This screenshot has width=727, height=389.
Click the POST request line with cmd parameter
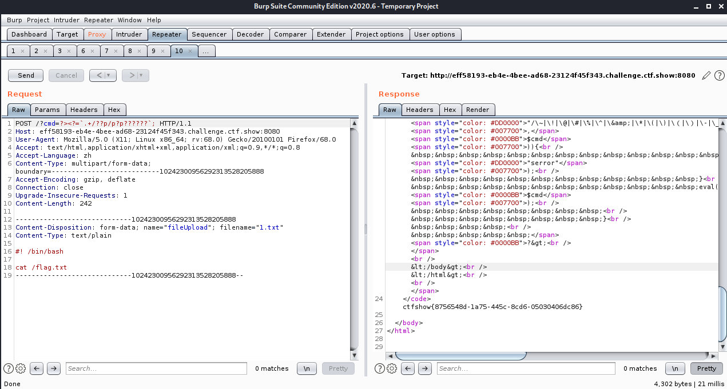coord(104,123)
